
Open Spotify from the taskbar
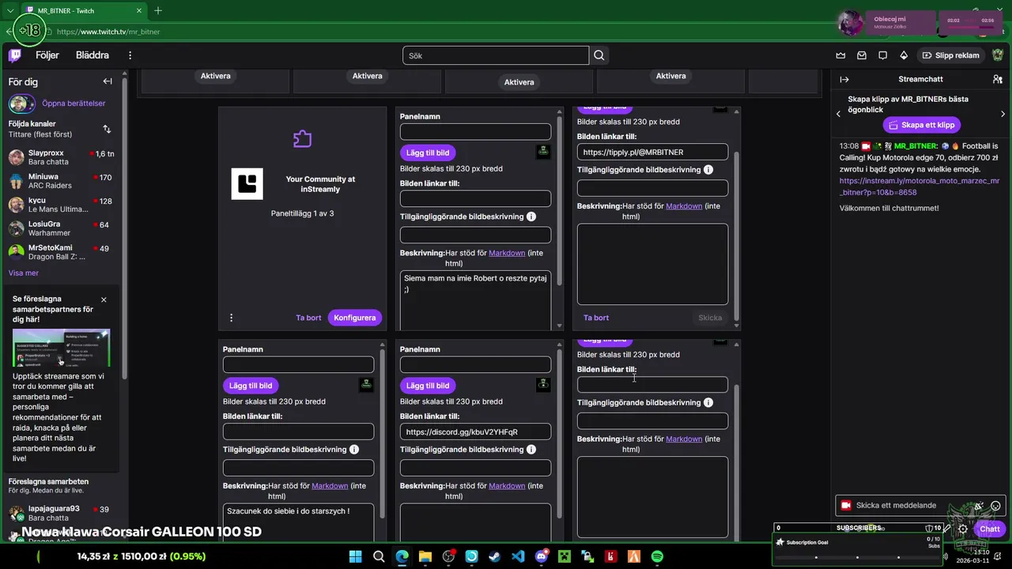pyautogui.click(x=657, y=556)
